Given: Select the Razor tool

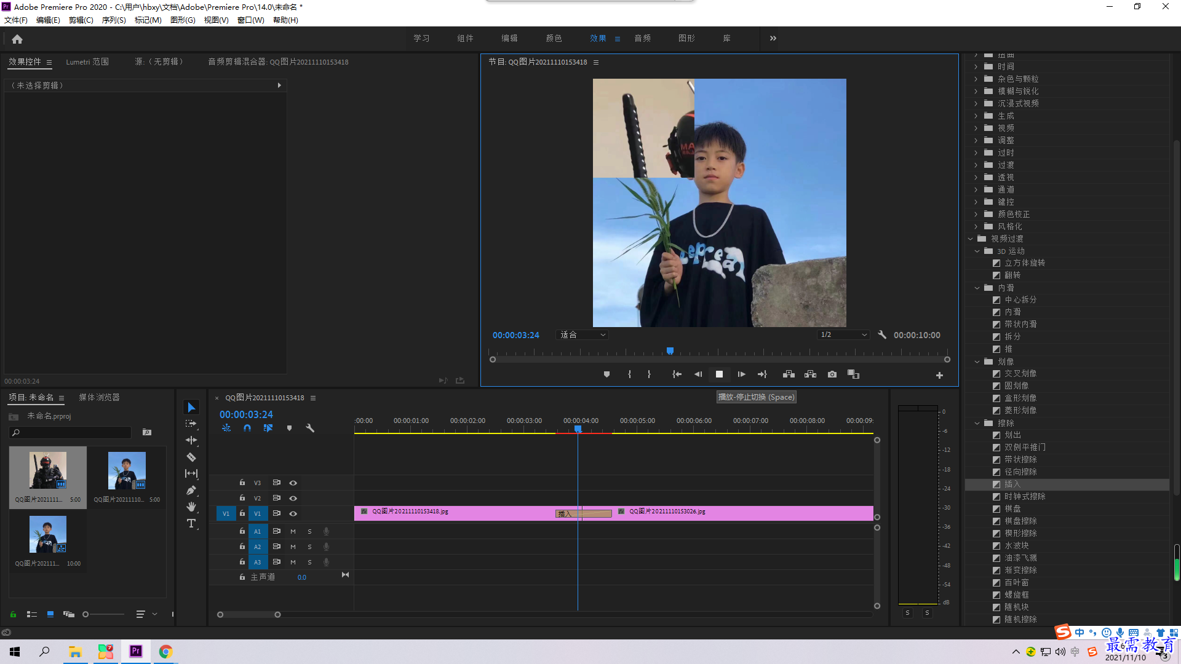Looking at the screenshot, I should (191, 457).
